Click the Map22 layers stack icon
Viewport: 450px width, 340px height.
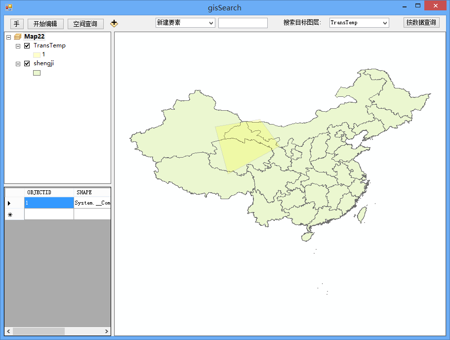pyautogui.click(x=18, y=37)
